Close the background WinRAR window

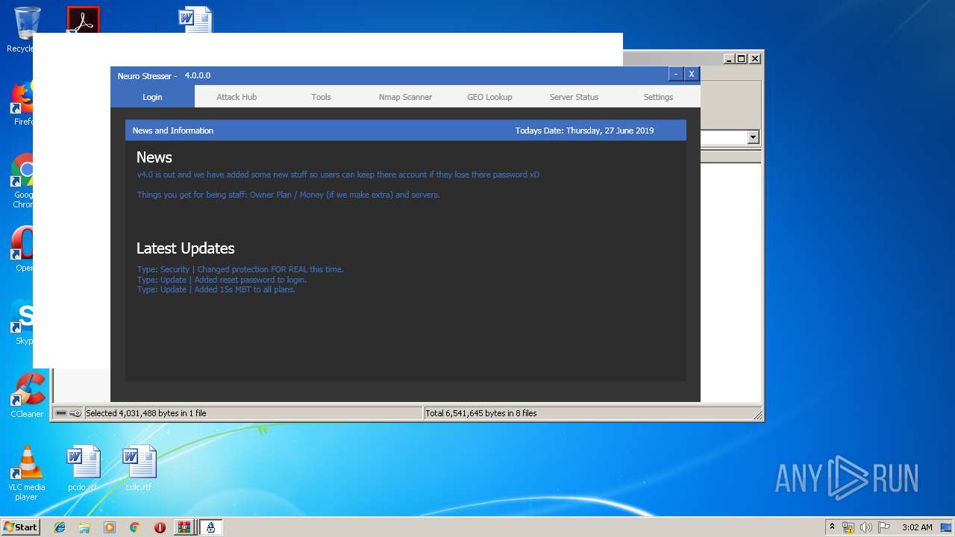755,59
